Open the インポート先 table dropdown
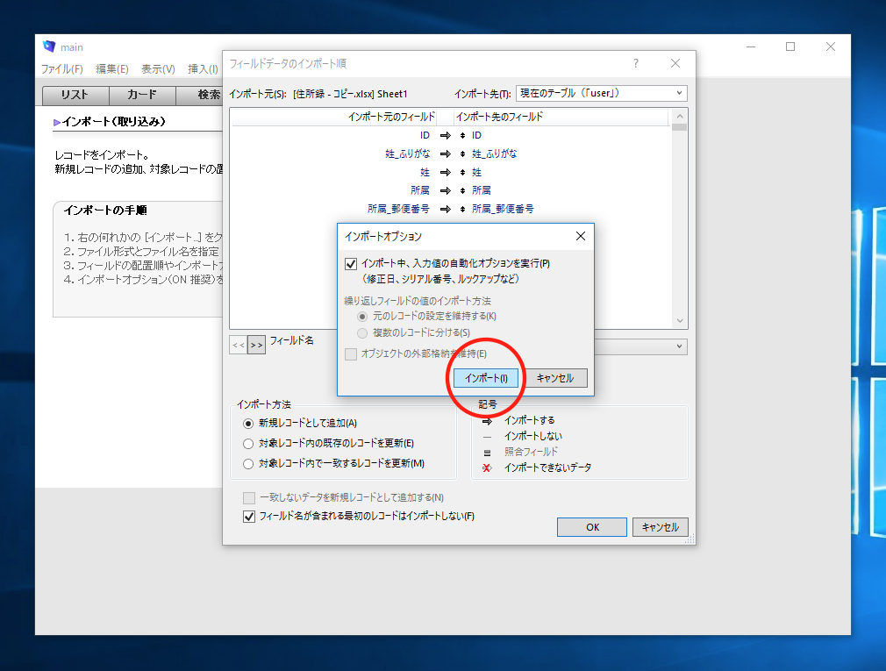This screenshot has height=671, width=886. pyautogui.click(x=601, y=93)
